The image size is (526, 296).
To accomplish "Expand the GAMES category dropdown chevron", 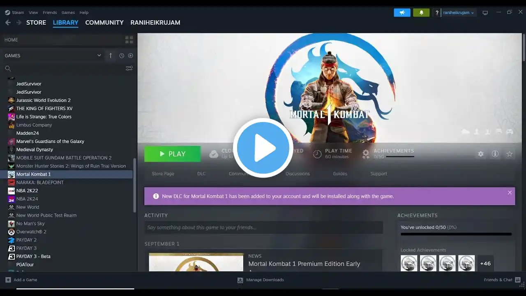I will pyautogui.click(x=99, y=55).
